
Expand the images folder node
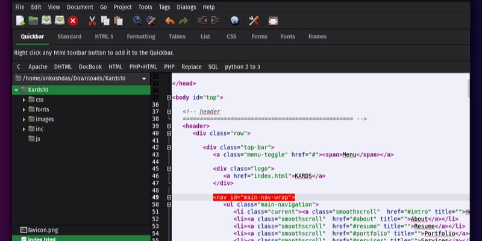tap(24, 119)
